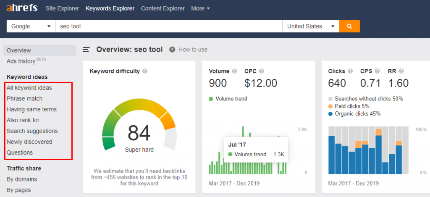Image resolution: width=430 pixels, height=197 pixels.
Task: Click the Keyword ideas section heading
Action: pos(27,77)
